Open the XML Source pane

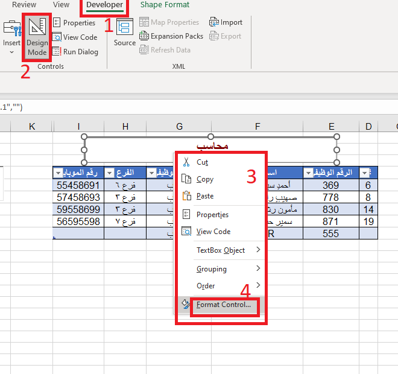pyautogui.click(x=125, y=33)
